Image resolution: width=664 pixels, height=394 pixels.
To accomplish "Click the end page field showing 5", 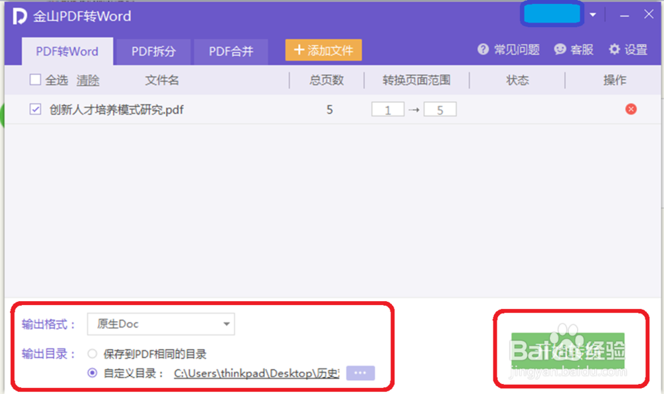I will coord(440,109).
